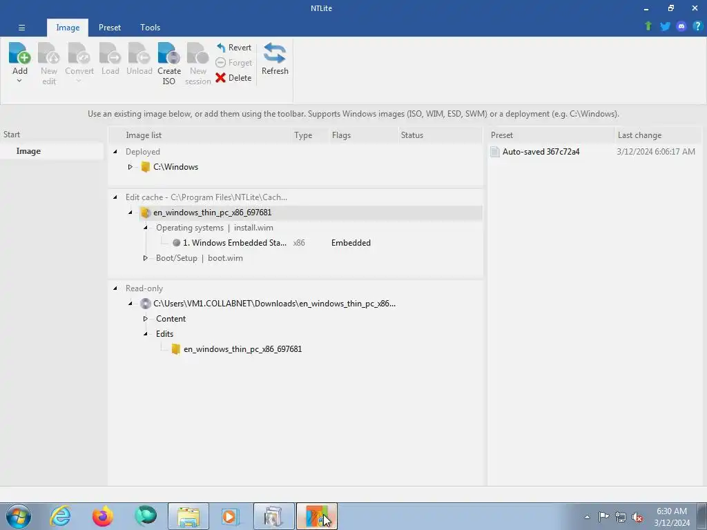The image size is (707, 530).
Task: Expand the C:\Windows tree node
Action: (130, 167)
